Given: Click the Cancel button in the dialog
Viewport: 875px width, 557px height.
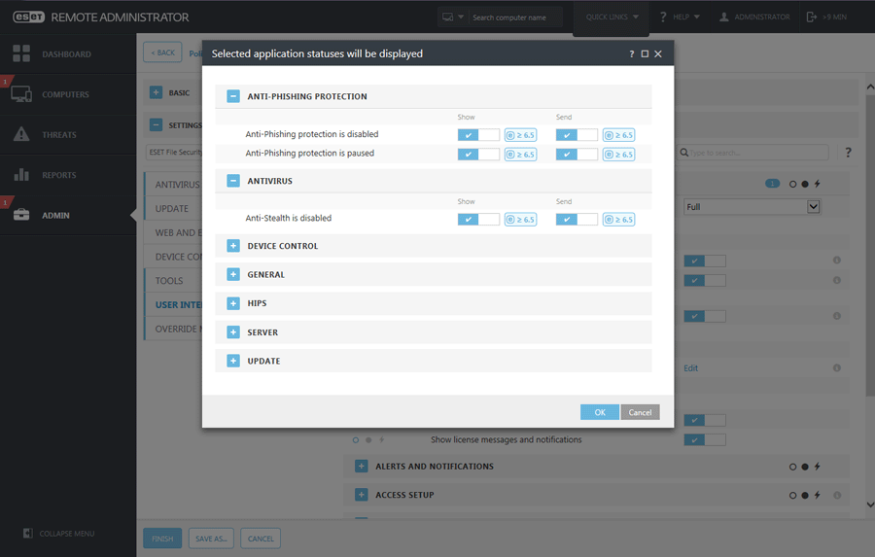Looking at the screenshot, I should coord(640,412).
